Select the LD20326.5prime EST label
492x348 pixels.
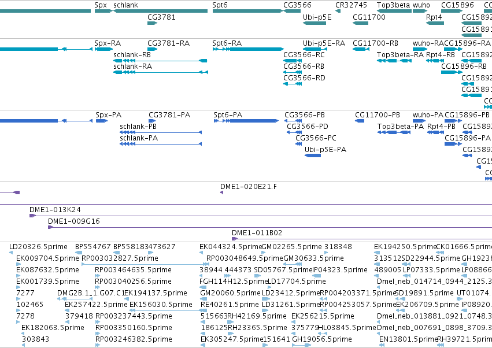click(x=38, y=247)
